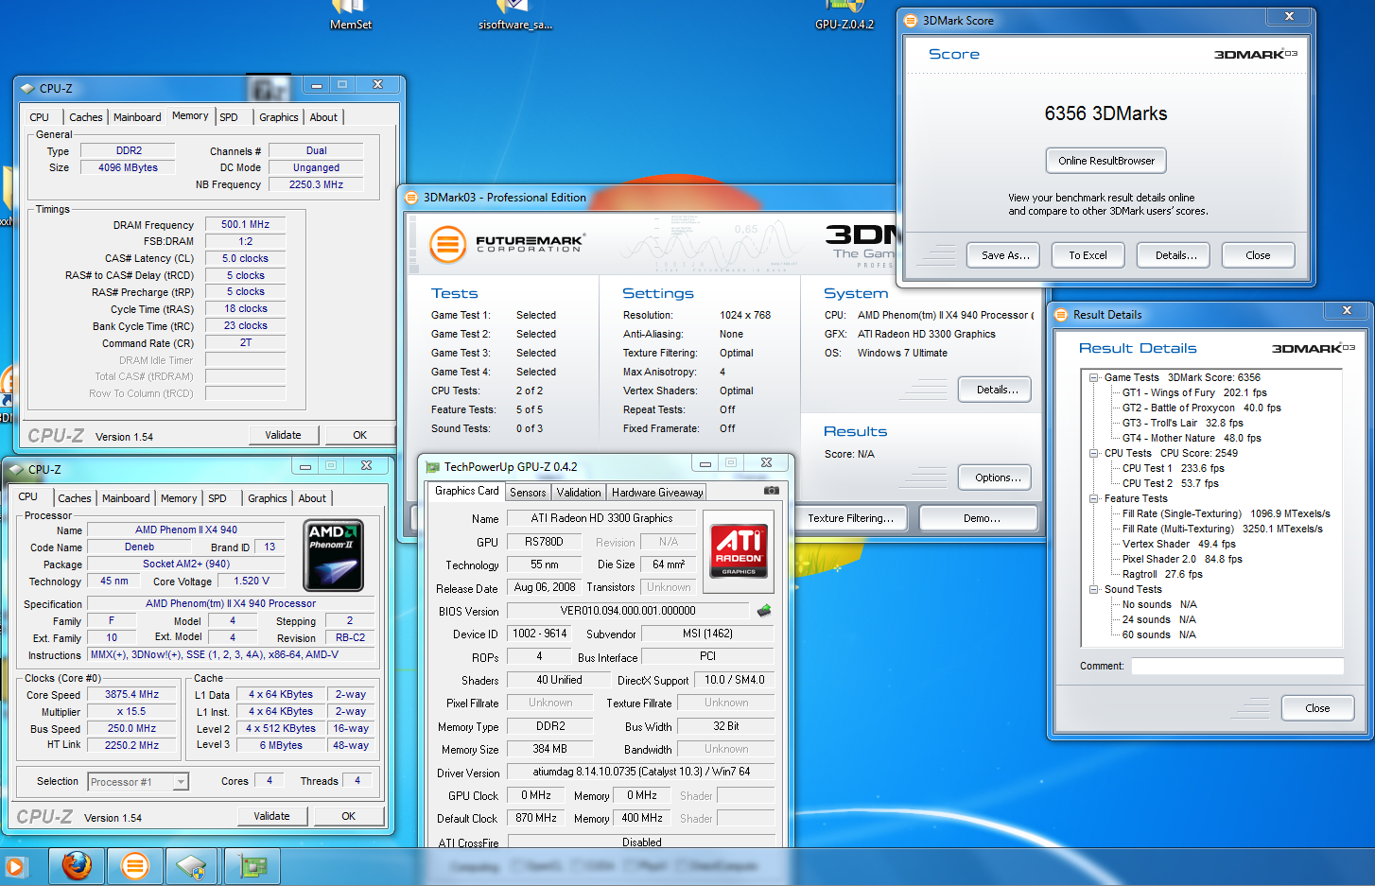Click the ATI Radeon Graphics logo
The height and width of the screenshot is (886, 1375).
click(739, 550)
